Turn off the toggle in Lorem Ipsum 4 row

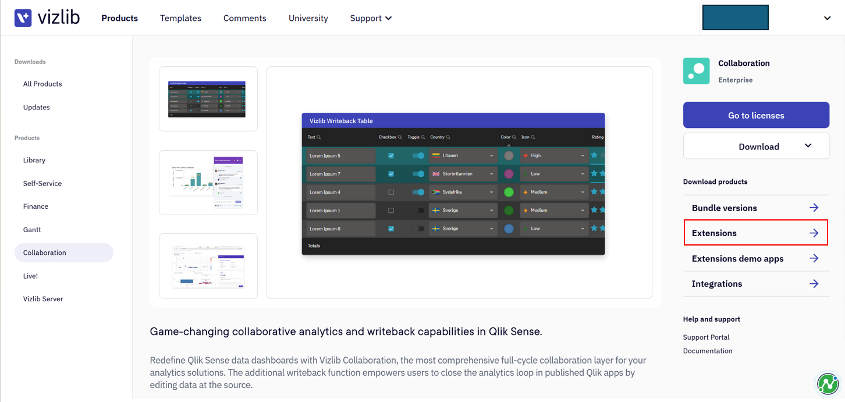(x=418, y=192)
